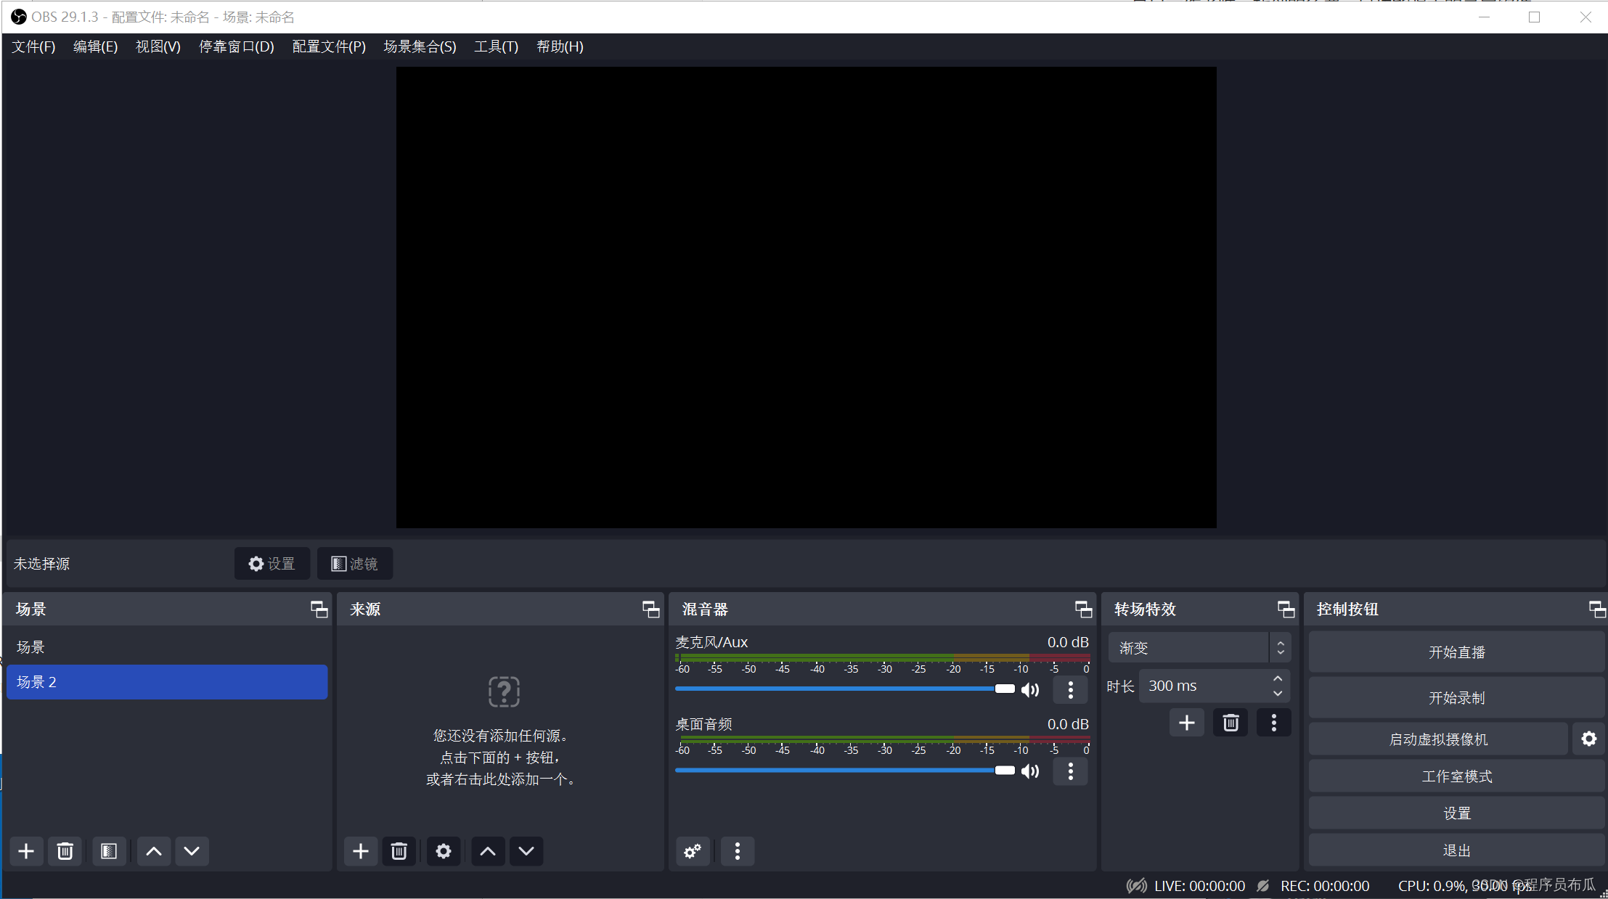Open 编辑(E) menu
Screen dimensions: 1608x899
point(95,46)
